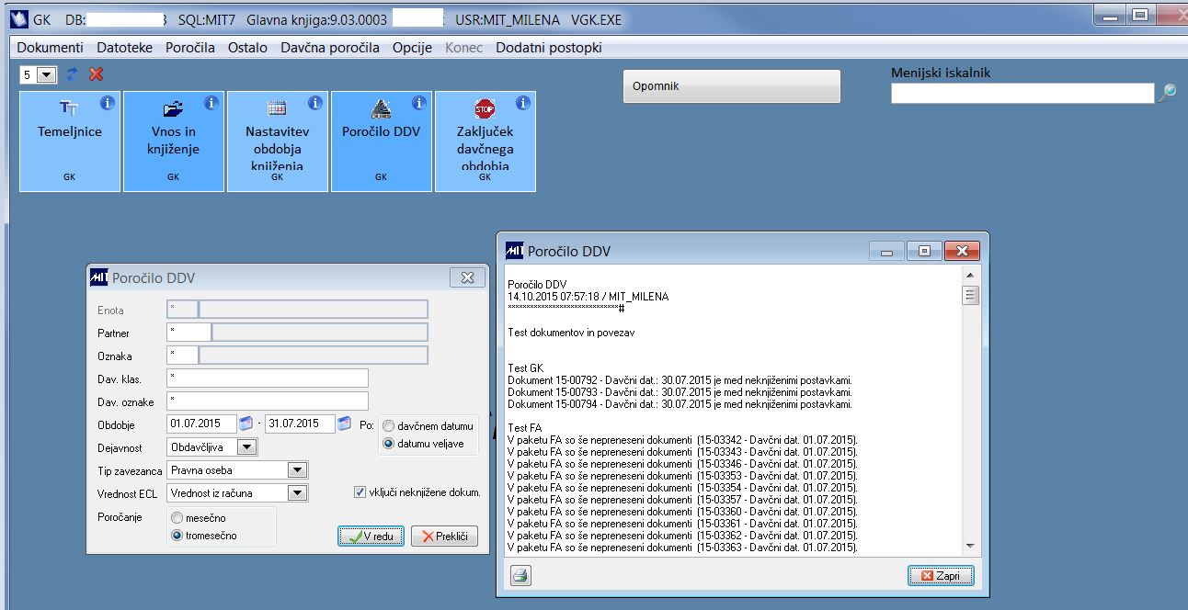The height and width of the screenshot is (610, 1188).
Task: Click MIT logo in Poročilo DDV report window
Action: (516, 251)
